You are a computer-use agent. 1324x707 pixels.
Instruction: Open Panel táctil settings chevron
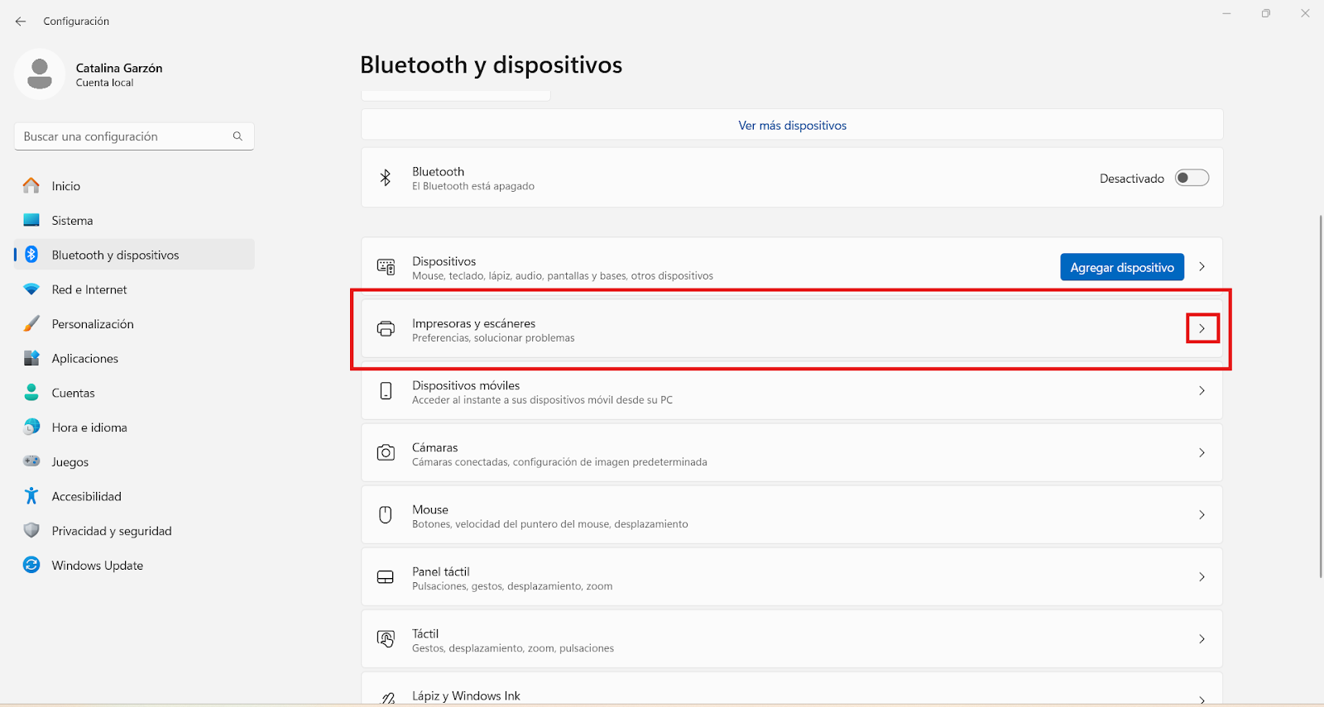point(1202,576)
